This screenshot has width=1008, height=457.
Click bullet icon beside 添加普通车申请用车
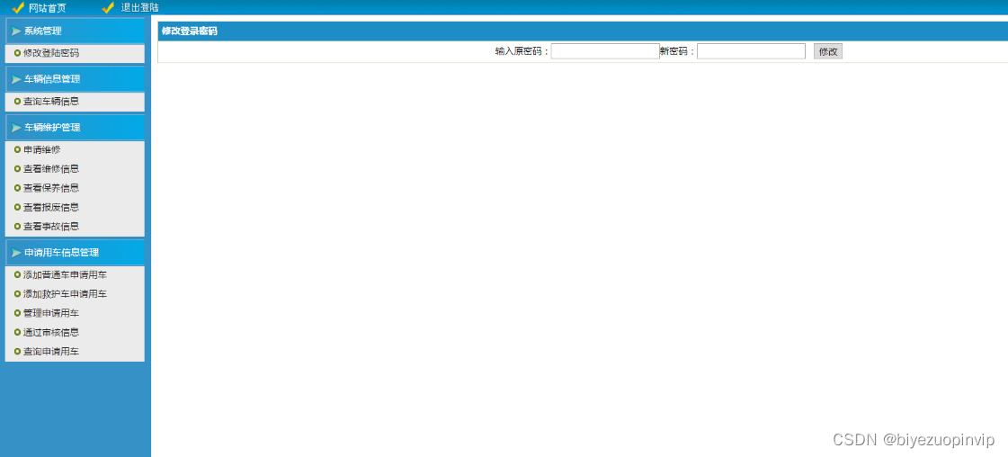pos(17,275)
